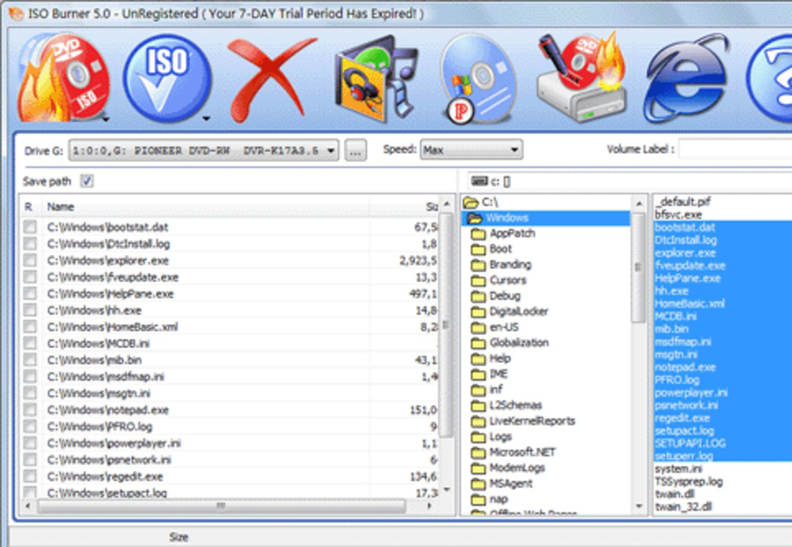Check the box for fveupdate.exe row
The image size is (792, 547).
pos(30,277)
